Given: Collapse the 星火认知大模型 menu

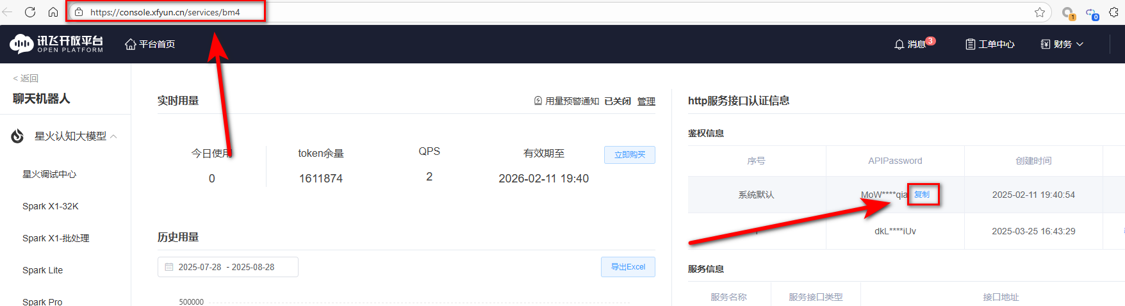Looking at the screenshot, I should [113, 136].
